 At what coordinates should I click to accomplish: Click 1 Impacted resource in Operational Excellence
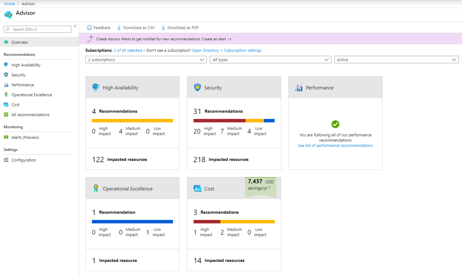[x=115, y=260]
